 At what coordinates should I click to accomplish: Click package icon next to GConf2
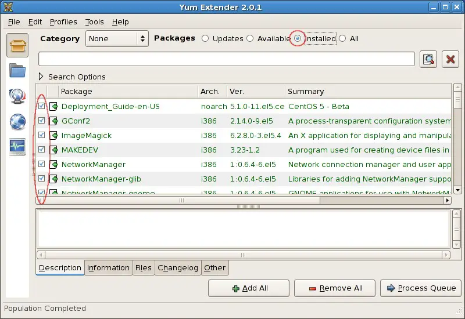(53, 121)
